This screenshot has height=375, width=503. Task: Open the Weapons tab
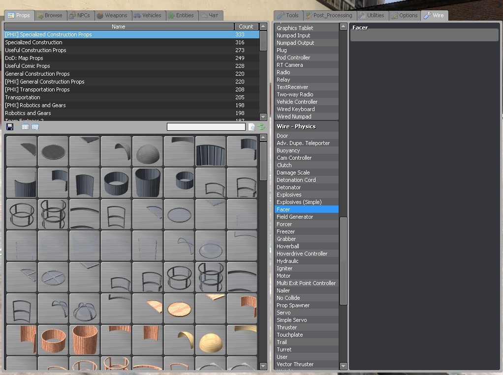click(112, 15)
